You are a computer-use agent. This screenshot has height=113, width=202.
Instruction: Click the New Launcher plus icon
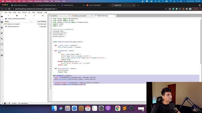tap(8, 16)
